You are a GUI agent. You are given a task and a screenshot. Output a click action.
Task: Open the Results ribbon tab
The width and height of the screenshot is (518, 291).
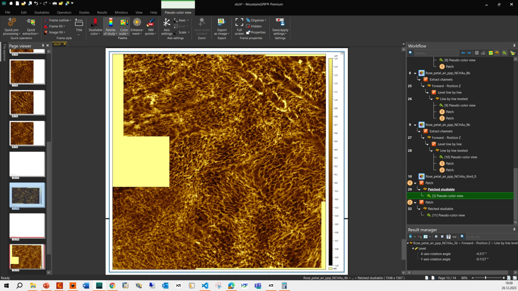tap(102, 12)
